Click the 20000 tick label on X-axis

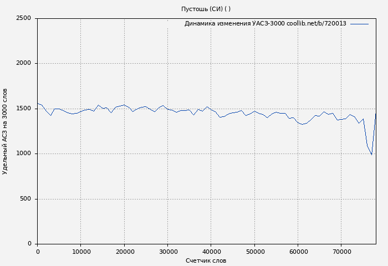tap(124, 252)
